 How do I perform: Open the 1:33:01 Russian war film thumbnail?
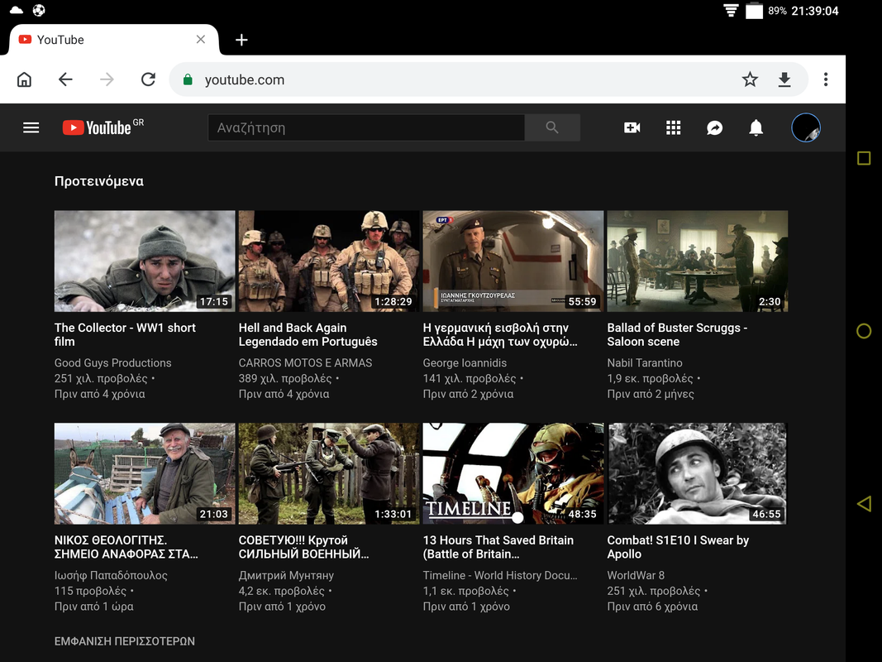tap(329, 473)
